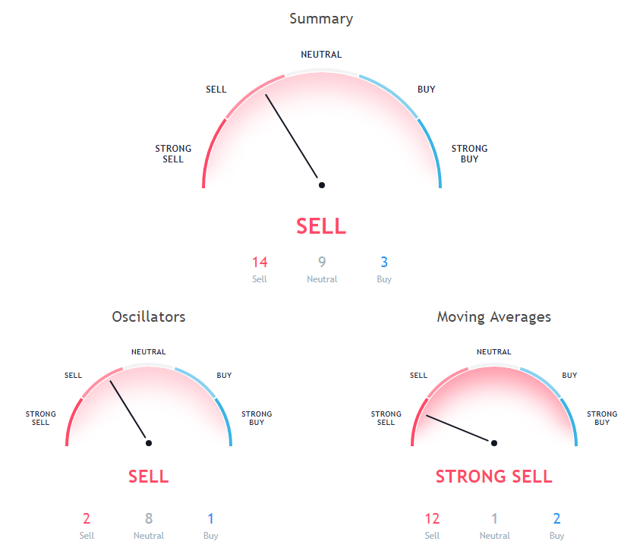Click the BUY label on the Moving Averages gauge

click(x=569, y=375)
